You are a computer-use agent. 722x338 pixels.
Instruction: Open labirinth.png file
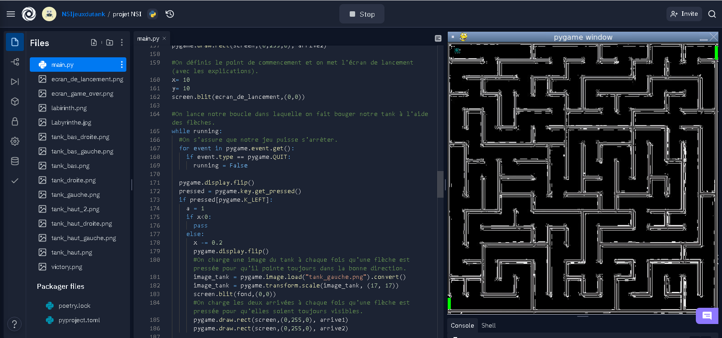78,108
